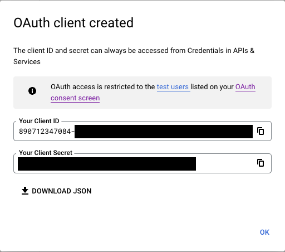Confirm the dialog with the OK button
The width and height of the screenshot is (285, 252).
[264, 232]
